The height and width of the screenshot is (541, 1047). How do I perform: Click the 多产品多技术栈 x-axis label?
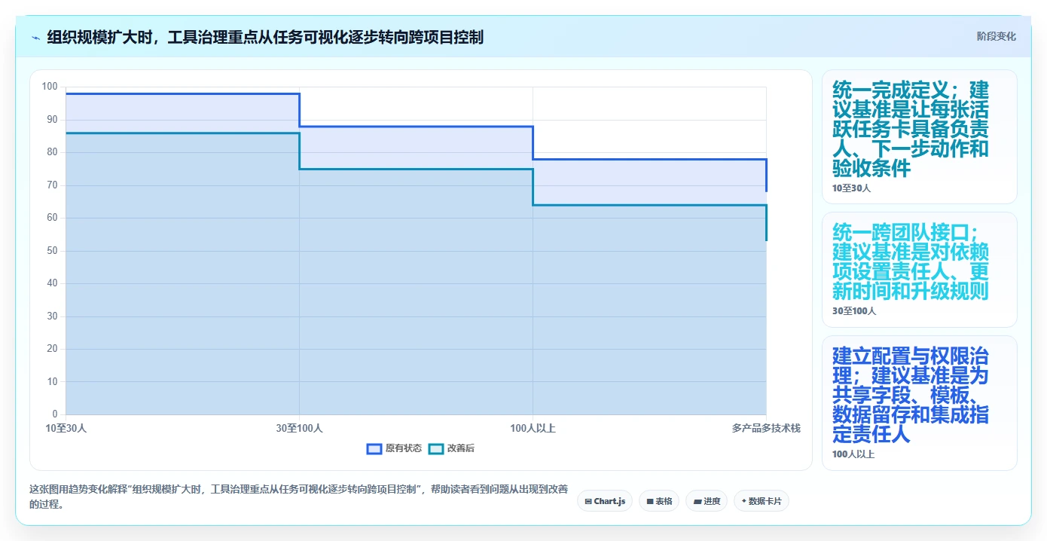(766, 429)
